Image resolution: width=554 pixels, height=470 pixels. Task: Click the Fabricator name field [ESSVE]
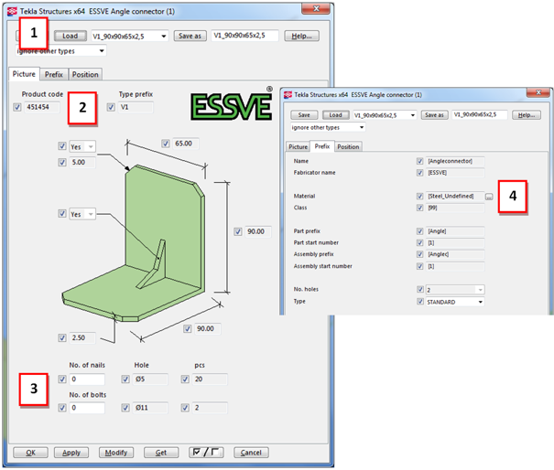(455, 173)
